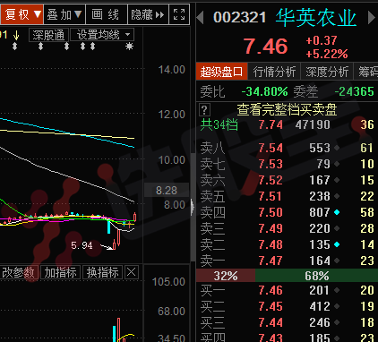Select 卖三 price 7.49
Image resolution: width=378 pixels, height=342 pixels.
pyautogui.click(x=271, y=228)
